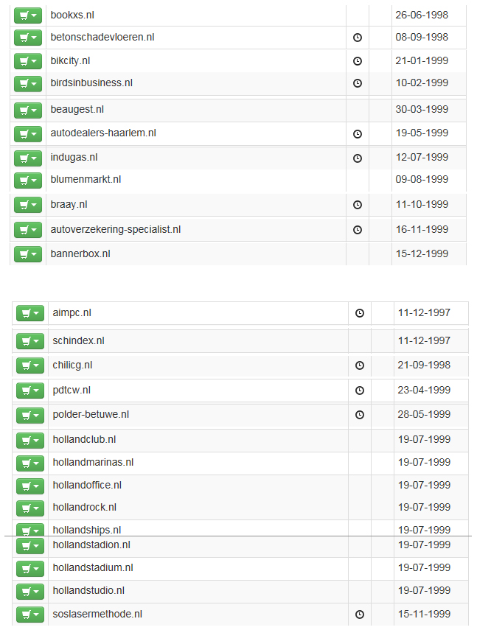Screen dimensions: 477x630
Task: Open cart dropdown for birdsinbusiness.nl
Action: [x=28, y=83]
